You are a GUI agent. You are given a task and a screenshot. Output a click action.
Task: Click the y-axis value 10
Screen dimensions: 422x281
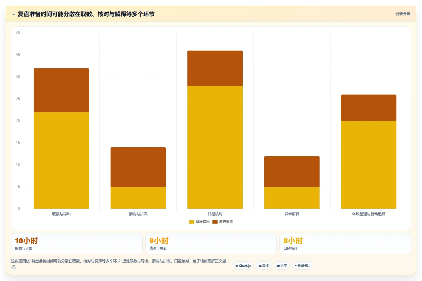coord(18,165)
